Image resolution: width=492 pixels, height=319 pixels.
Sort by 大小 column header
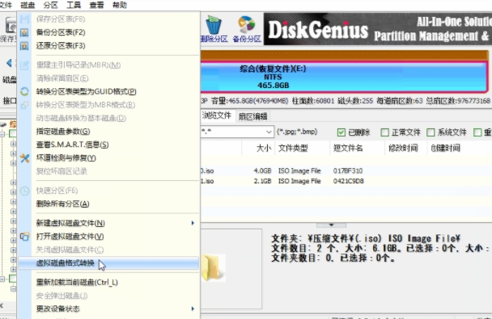[x=258, y=148]
